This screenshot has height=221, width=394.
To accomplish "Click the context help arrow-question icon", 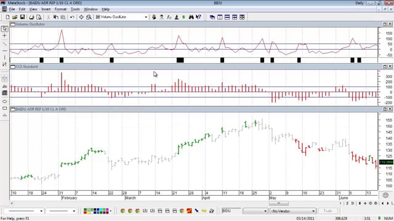I will [198, 17].
